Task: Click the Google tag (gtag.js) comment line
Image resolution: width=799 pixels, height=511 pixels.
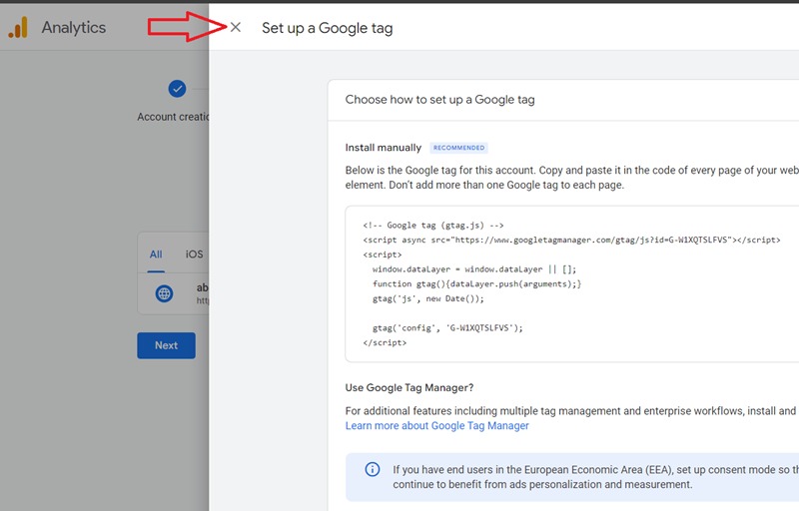Action: point(433,225)
